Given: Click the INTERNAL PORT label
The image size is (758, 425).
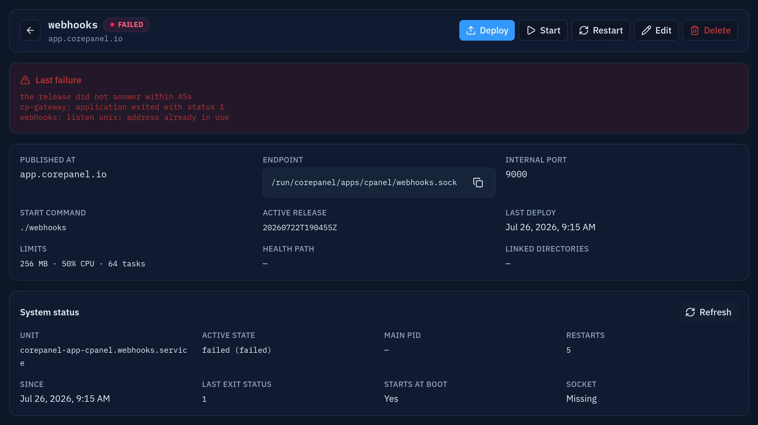Looking at the screenshot, I should [536, 160].
